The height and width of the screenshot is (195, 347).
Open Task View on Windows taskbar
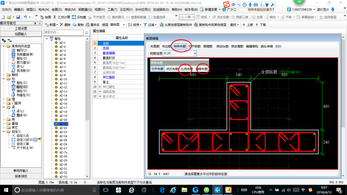pyautogui.click(x=106, y=190)
